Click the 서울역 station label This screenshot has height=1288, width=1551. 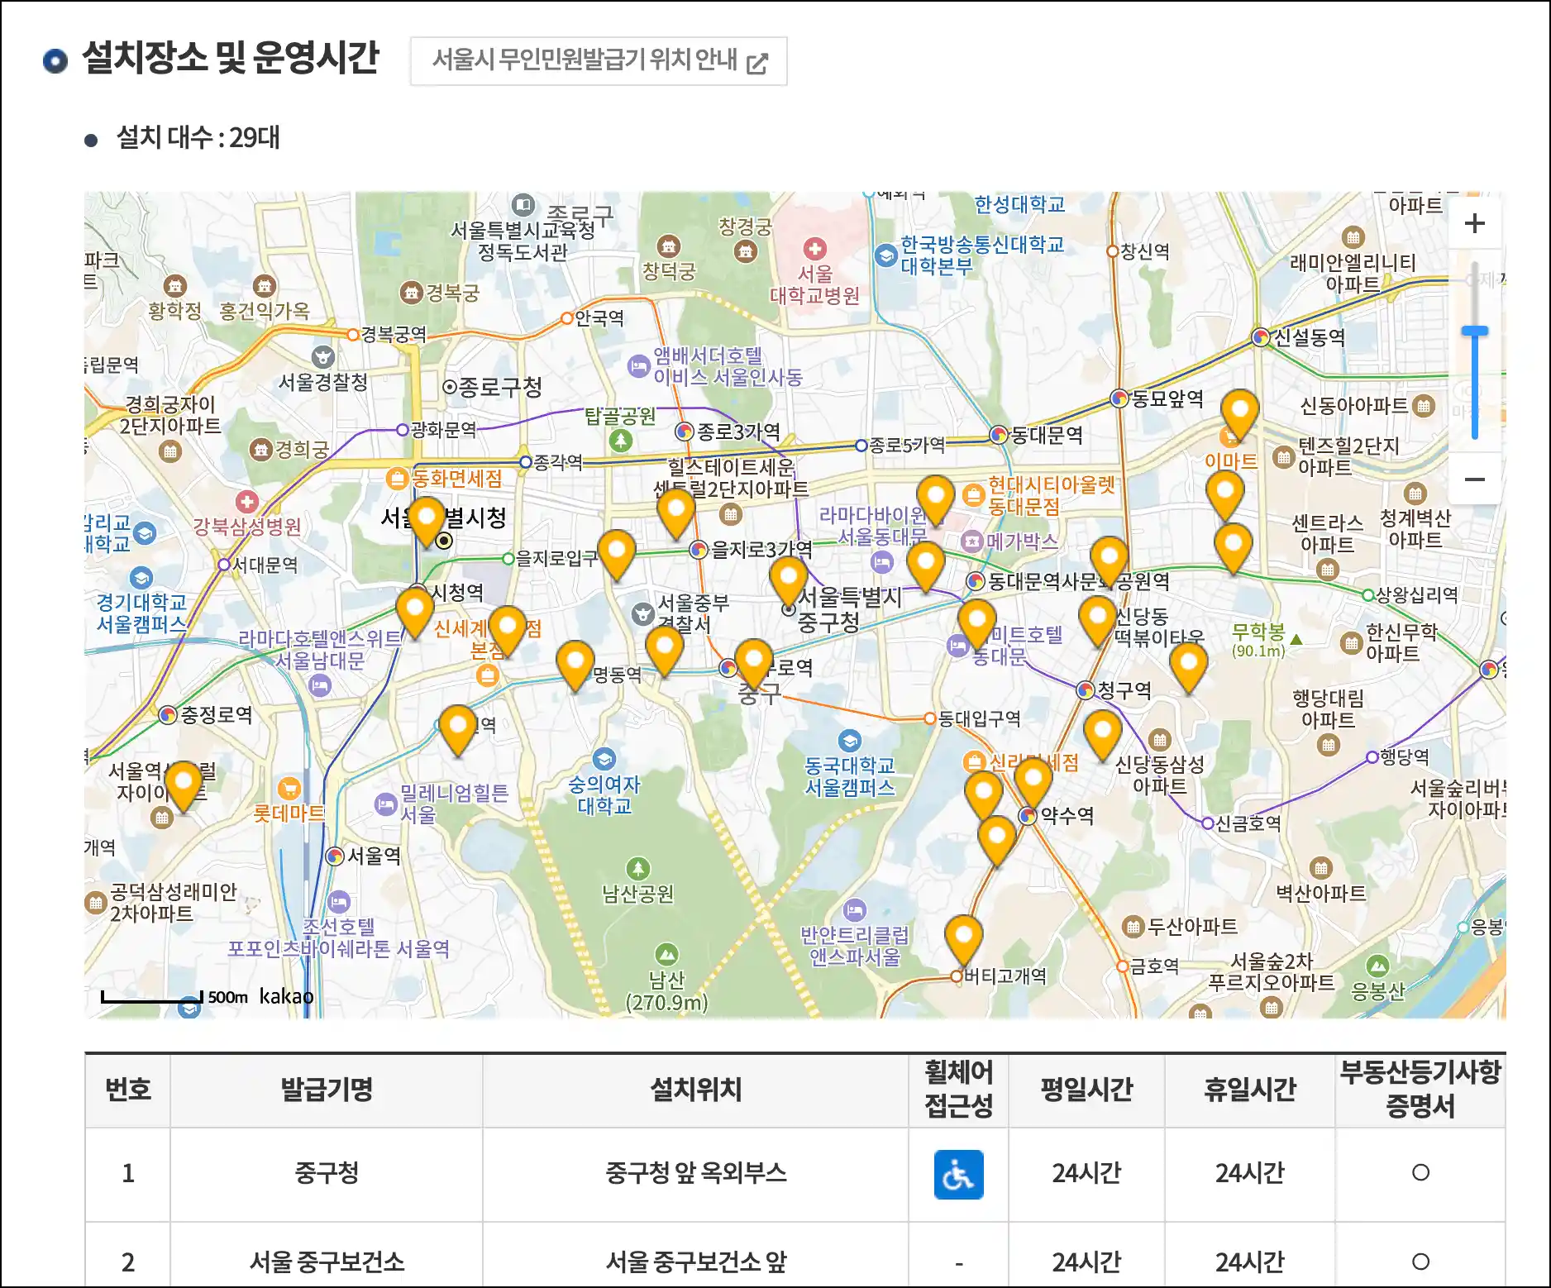(x=374, y=856)
